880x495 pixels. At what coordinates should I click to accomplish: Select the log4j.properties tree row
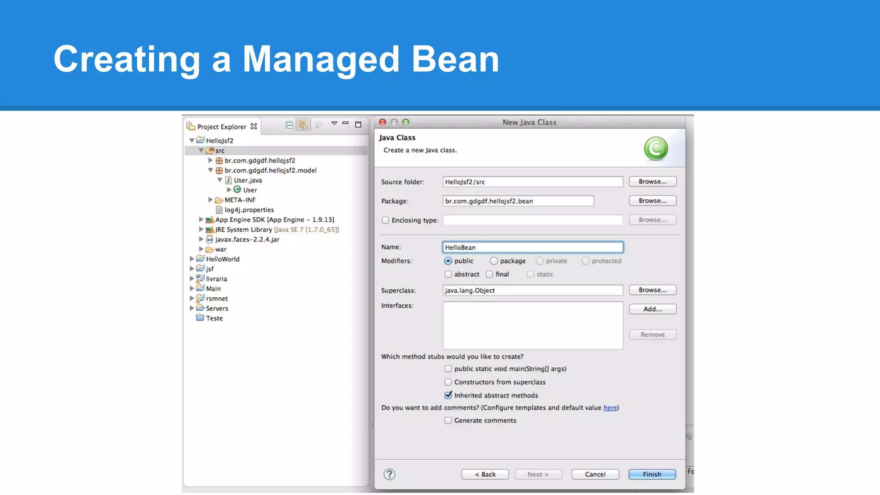click(276, 210)
